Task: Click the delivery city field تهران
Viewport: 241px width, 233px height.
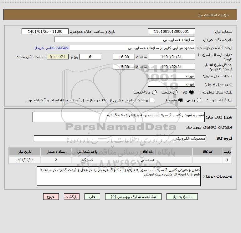Action: coord(172,84)
